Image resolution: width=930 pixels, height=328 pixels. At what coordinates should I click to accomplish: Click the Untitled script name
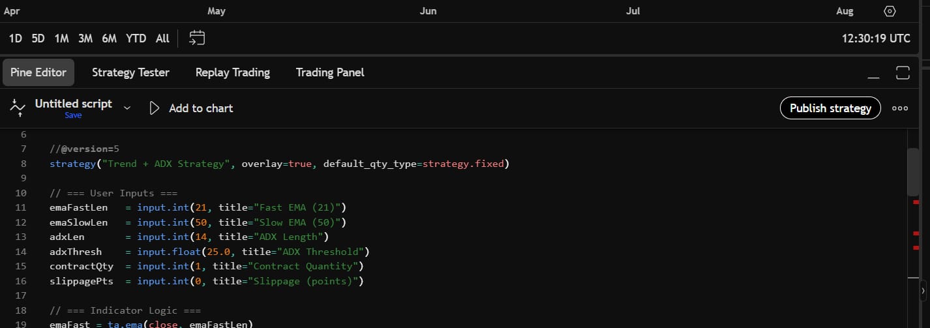pyautogui.click(x=74, y=104)
